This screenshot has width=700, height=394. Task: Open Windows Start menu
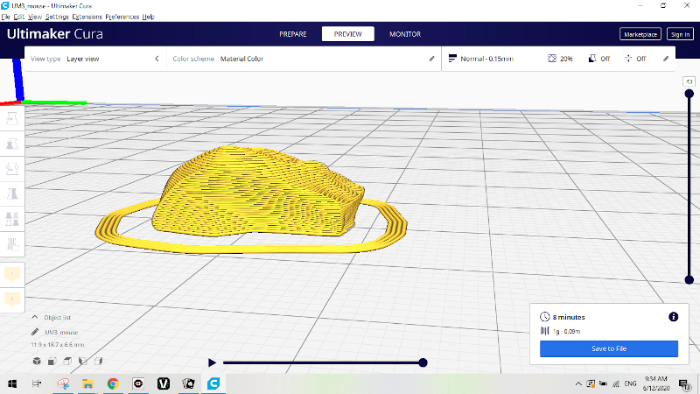tap(12, 383)
